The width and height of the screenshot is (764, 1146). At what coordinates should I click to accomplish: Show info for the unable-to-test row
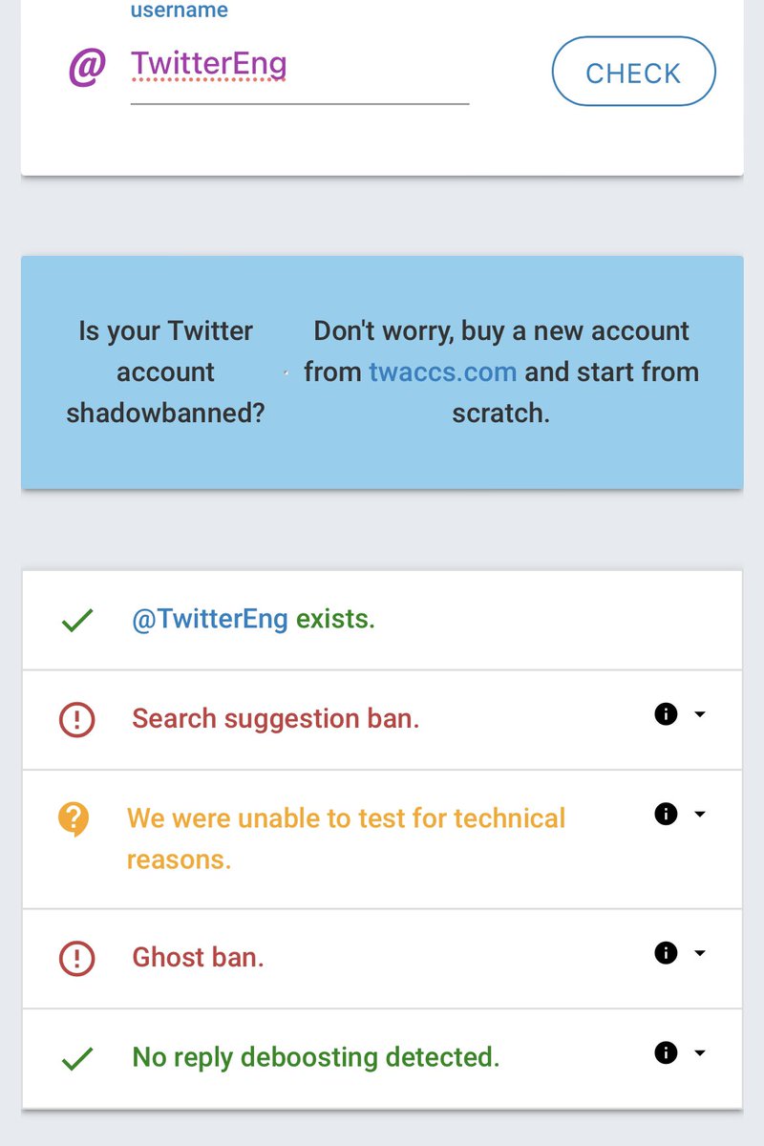(666, 814)
